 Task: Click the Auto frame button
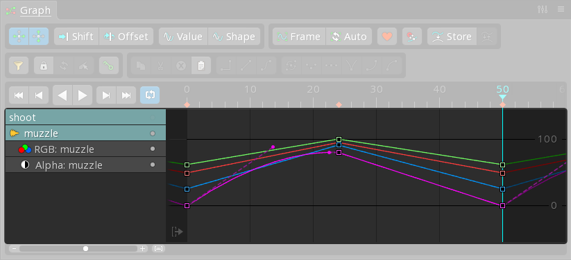[x=349, y=37]
